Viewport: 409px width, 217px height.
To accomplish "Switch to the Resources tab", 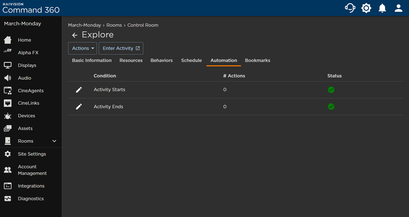I will [131, 60].
